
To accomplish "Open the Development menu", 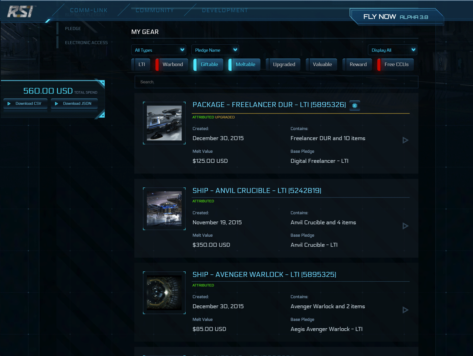I will (225, 10).
